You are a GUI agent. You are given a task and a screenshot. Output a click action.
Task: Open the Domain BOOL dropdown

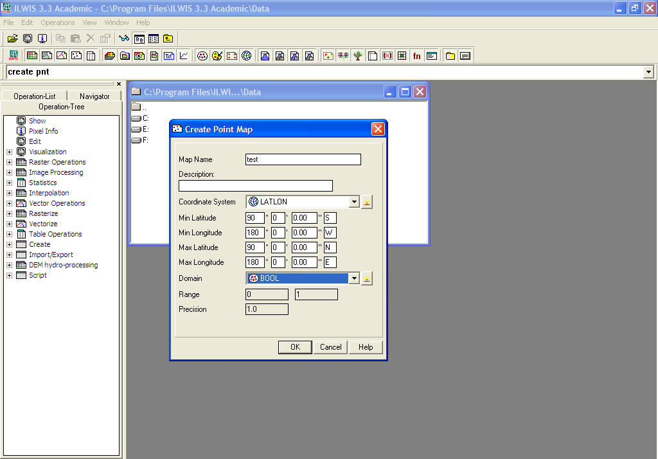[x=354, y=278]
